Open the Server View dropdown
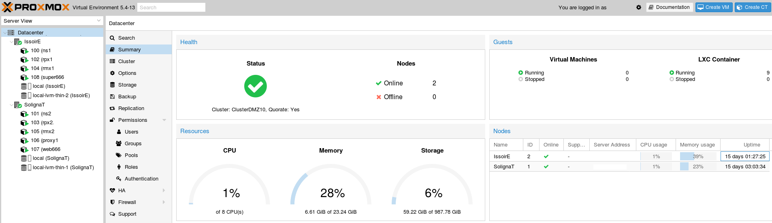772x223 pixels. (x=52, y=21)
